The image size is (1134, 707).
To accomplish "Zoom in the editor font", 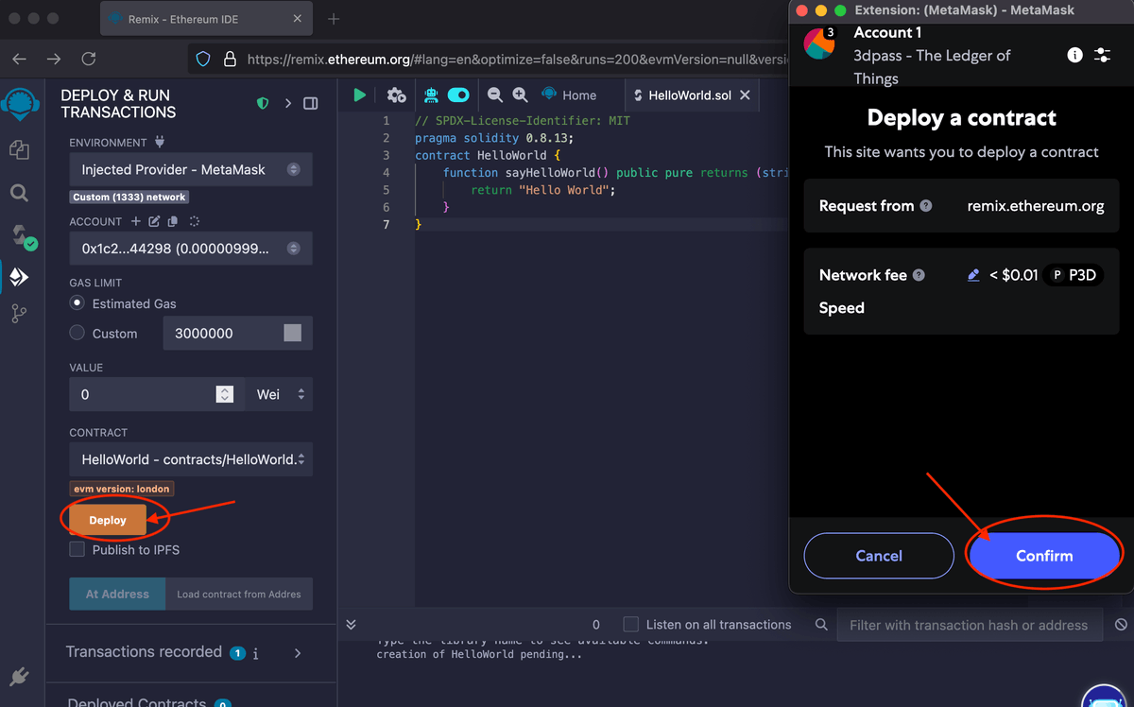I will click(x=520, y=95).
